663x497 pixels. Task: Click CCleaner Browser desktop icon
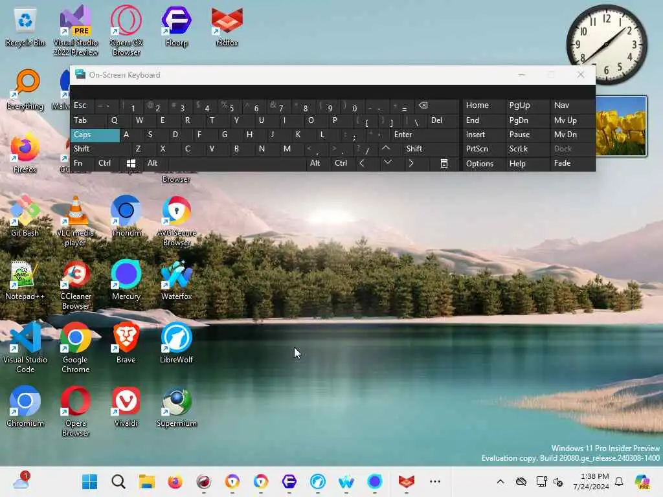(75, 285)
